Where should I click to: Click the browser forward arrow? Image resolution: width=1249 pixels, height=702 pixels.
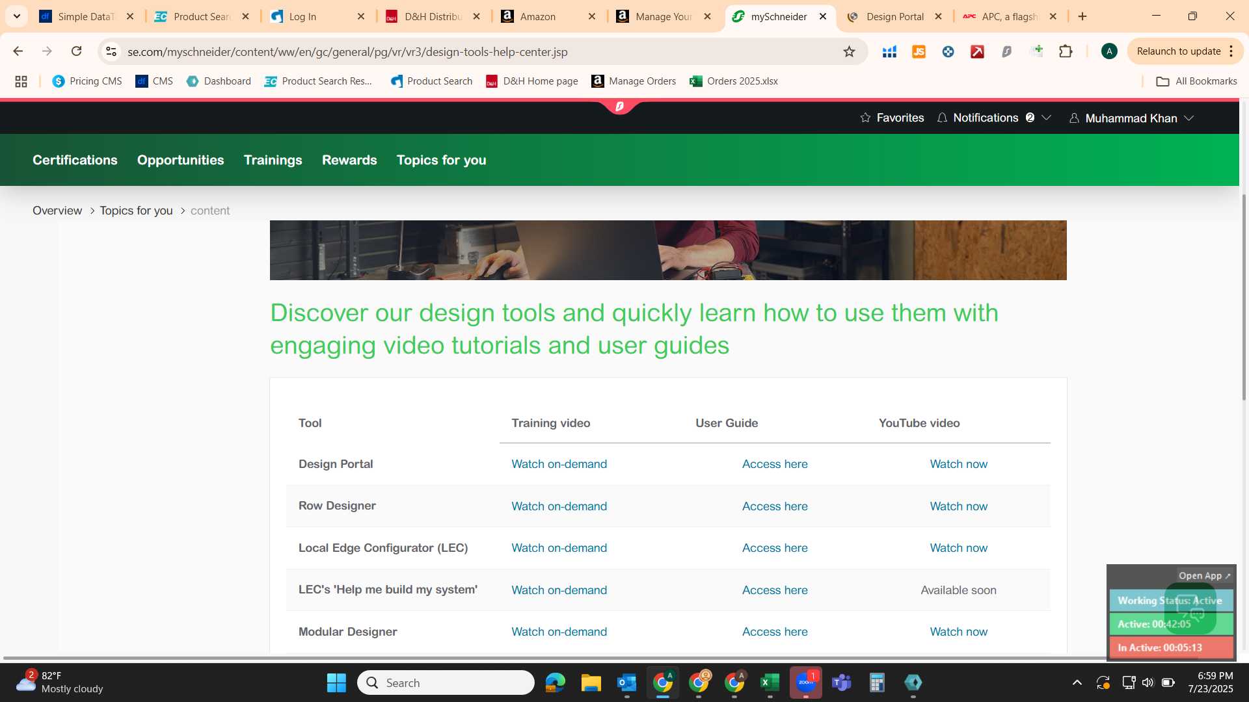[x=47, y=51]
